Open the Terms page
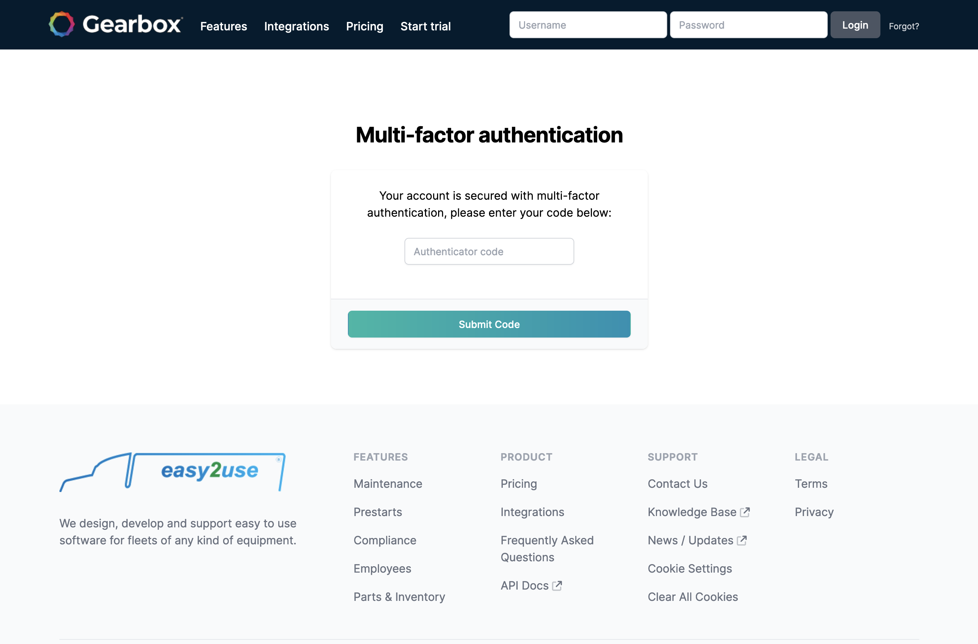This screenshot has height=644, width=978. pyautogui.click(x=811, y=484)
